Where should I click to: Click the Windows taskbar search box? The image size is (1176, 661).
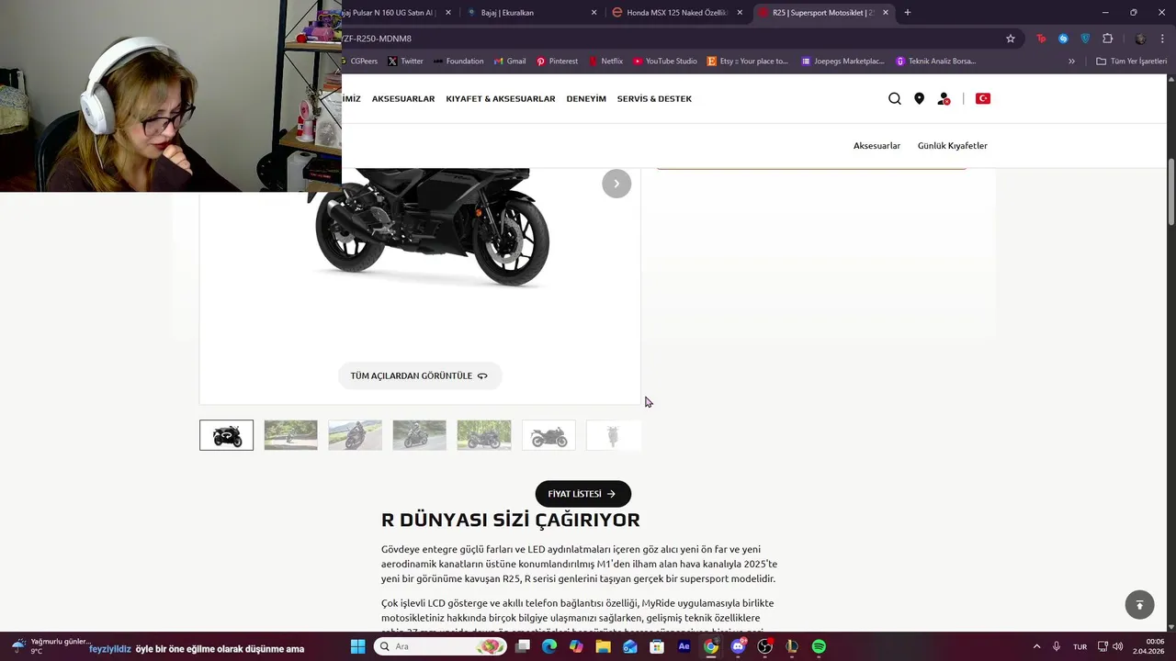coord(441,646)
